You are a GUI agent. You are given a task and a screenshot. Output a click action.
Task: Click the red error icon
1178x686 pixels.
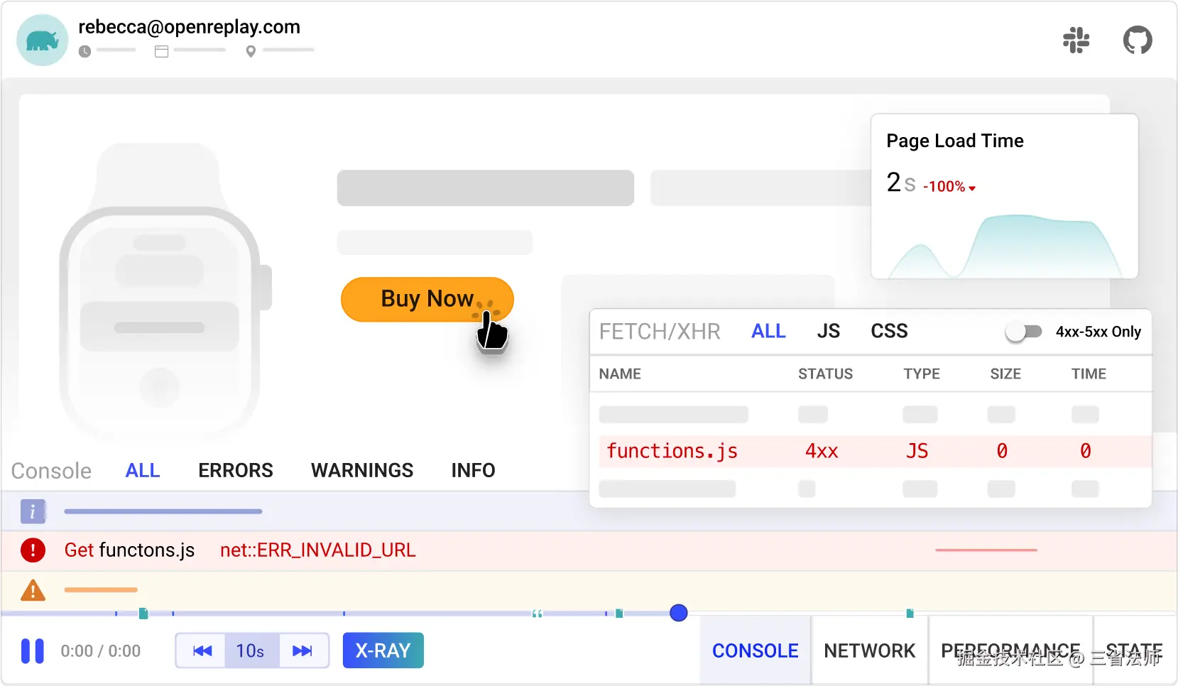(33, 550)
